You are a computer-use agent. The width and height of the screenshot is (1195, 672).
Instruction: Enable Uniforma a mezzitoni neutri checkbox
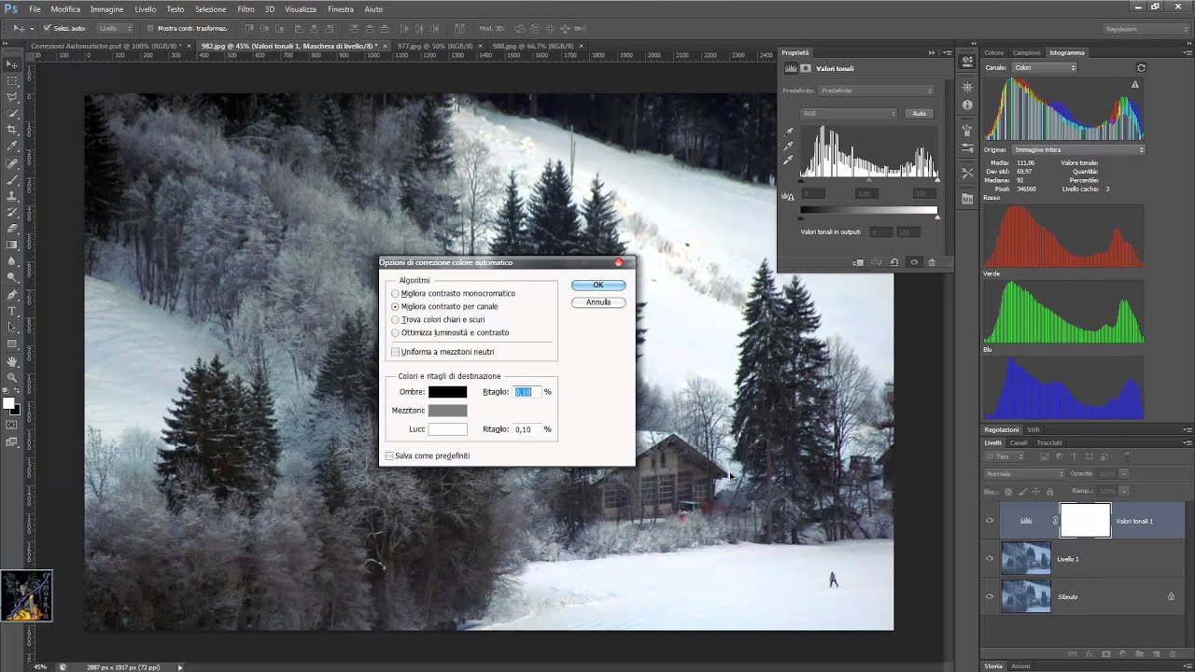click(396, 352)
